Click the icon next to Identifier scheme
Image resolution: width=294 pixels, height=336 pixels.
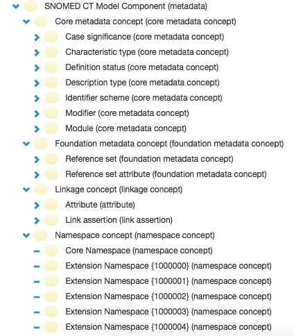(51, 98)
